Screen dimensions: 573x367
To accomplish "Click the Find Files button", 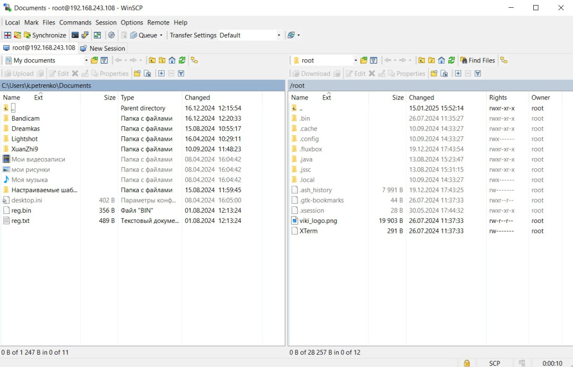I will click(x=477, y=60).
